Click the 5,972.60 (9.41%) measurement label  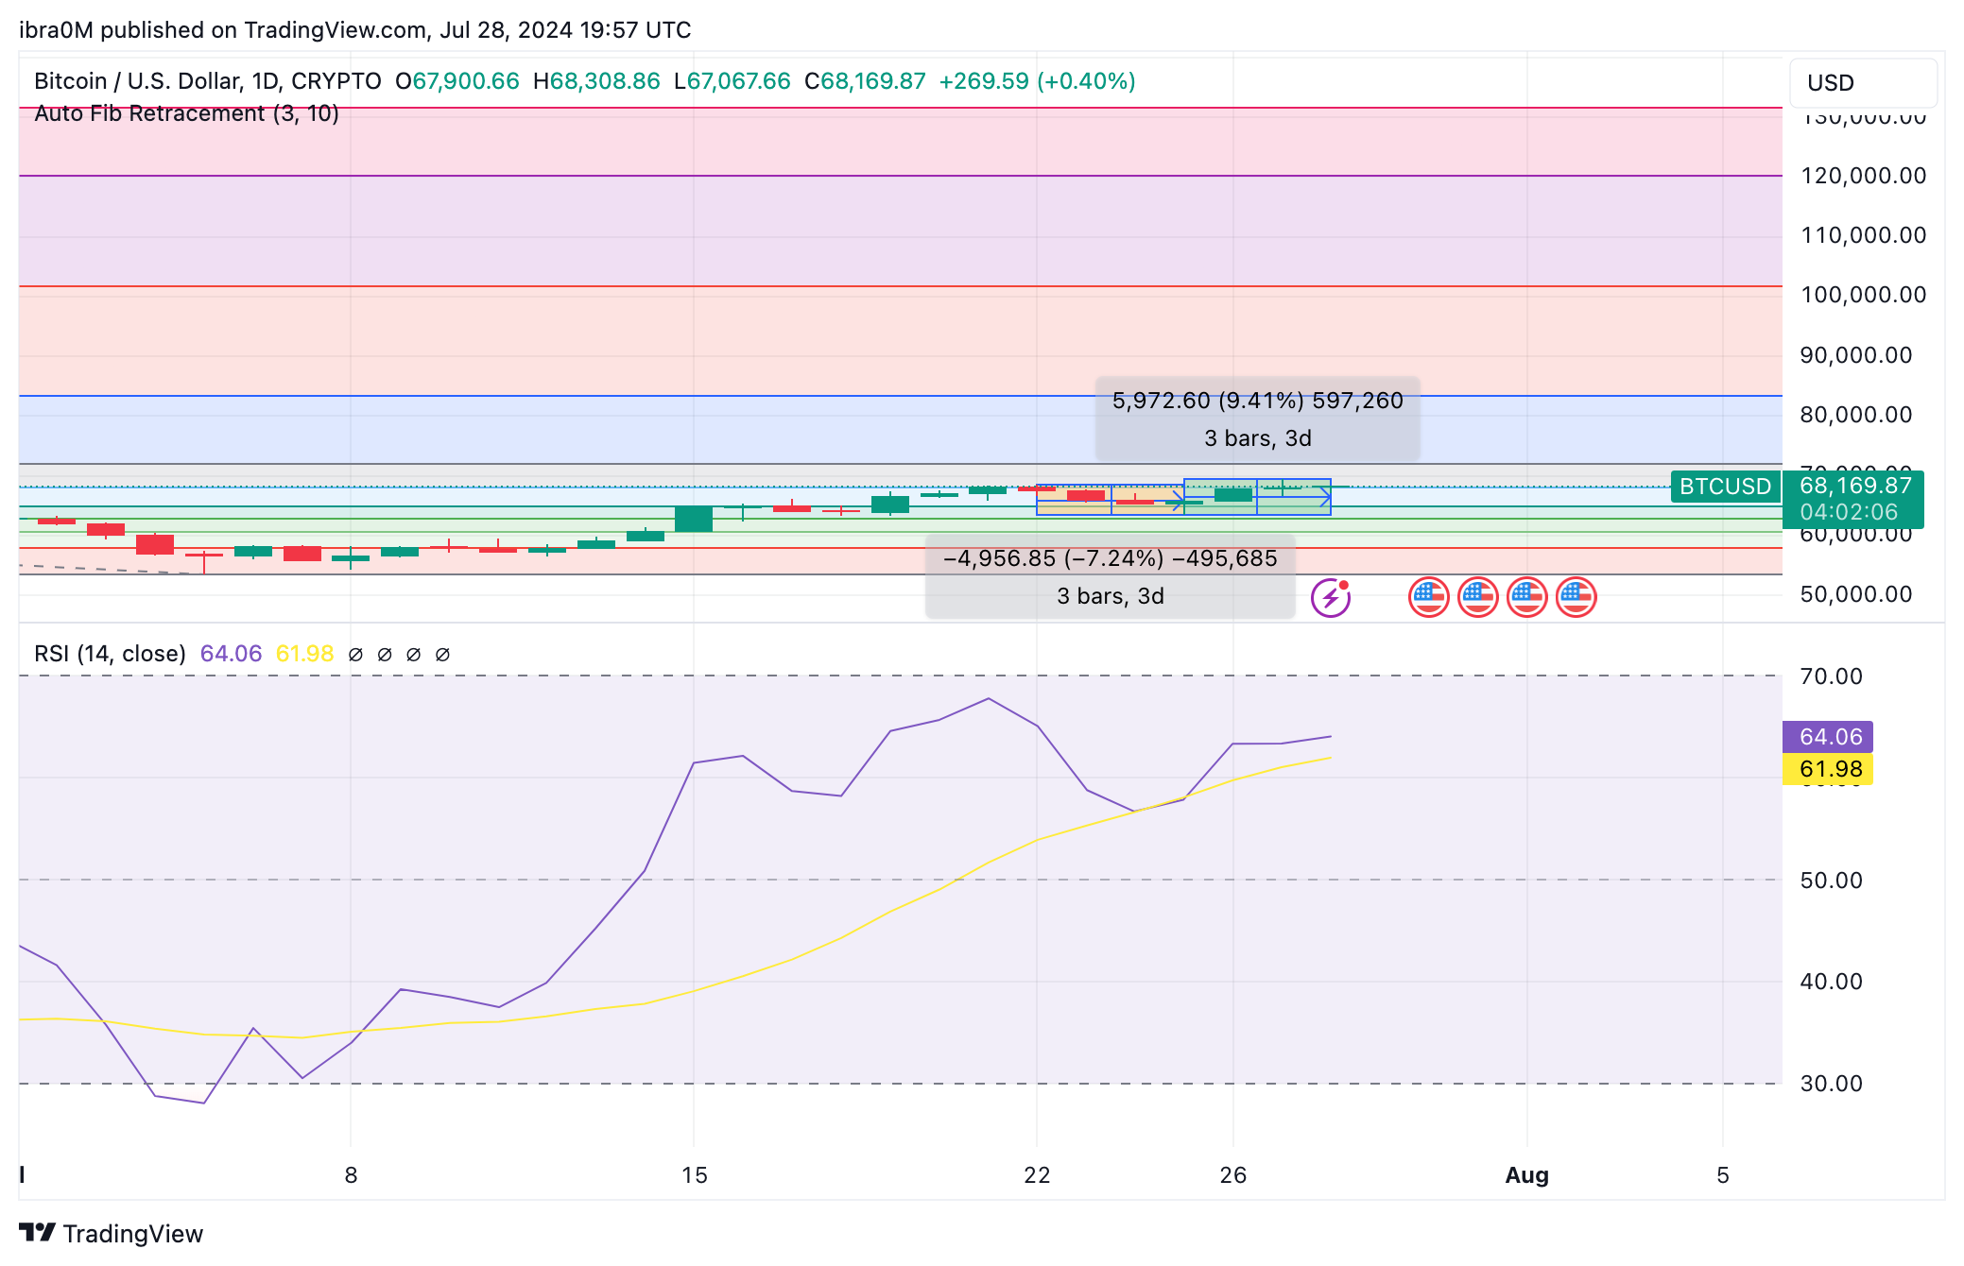[1258, 419]
